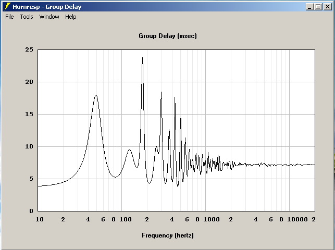The image size is (335, 250).
Task: Click the y-axis value 15
Action: tap(29, 114)
